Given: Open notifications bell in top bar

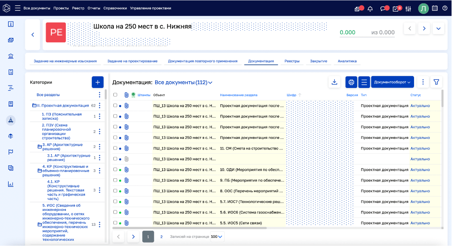Looking at the screenshot, I should tap(370, 8).
